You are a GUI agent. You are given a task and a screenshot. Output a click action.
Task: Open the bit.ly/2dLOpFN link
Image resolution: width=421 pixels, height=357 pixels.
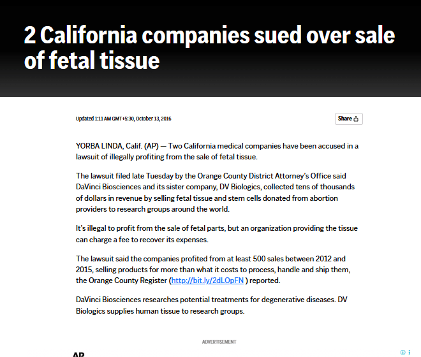tap(207, 280)
